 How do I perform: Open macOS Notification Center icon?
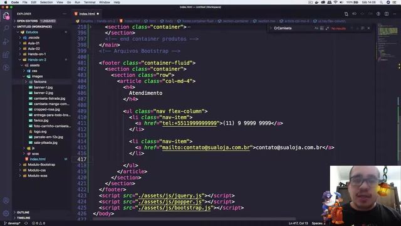pos(395,3)
